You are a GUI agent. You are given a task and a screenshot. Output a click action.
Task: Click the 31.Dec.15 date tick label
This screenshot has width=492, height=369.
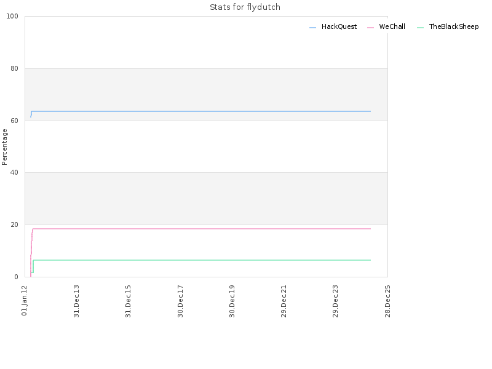[x=129, y=301]
